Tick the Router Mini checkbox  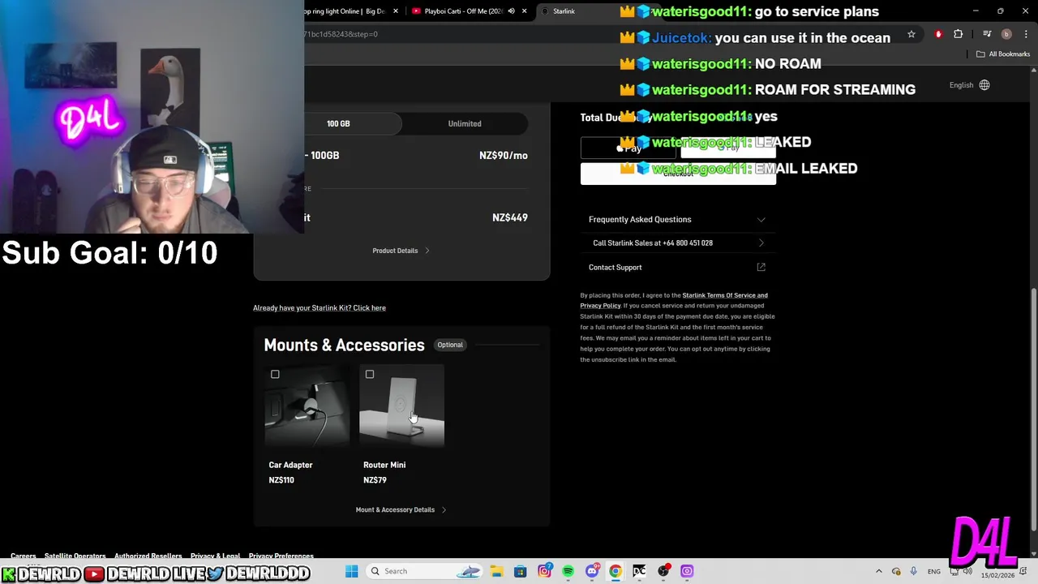point(370,374)
